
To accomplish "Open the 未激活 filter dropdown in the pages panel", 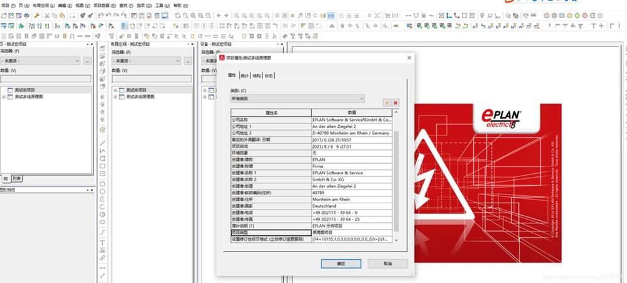I will click(x=41, y=61).
